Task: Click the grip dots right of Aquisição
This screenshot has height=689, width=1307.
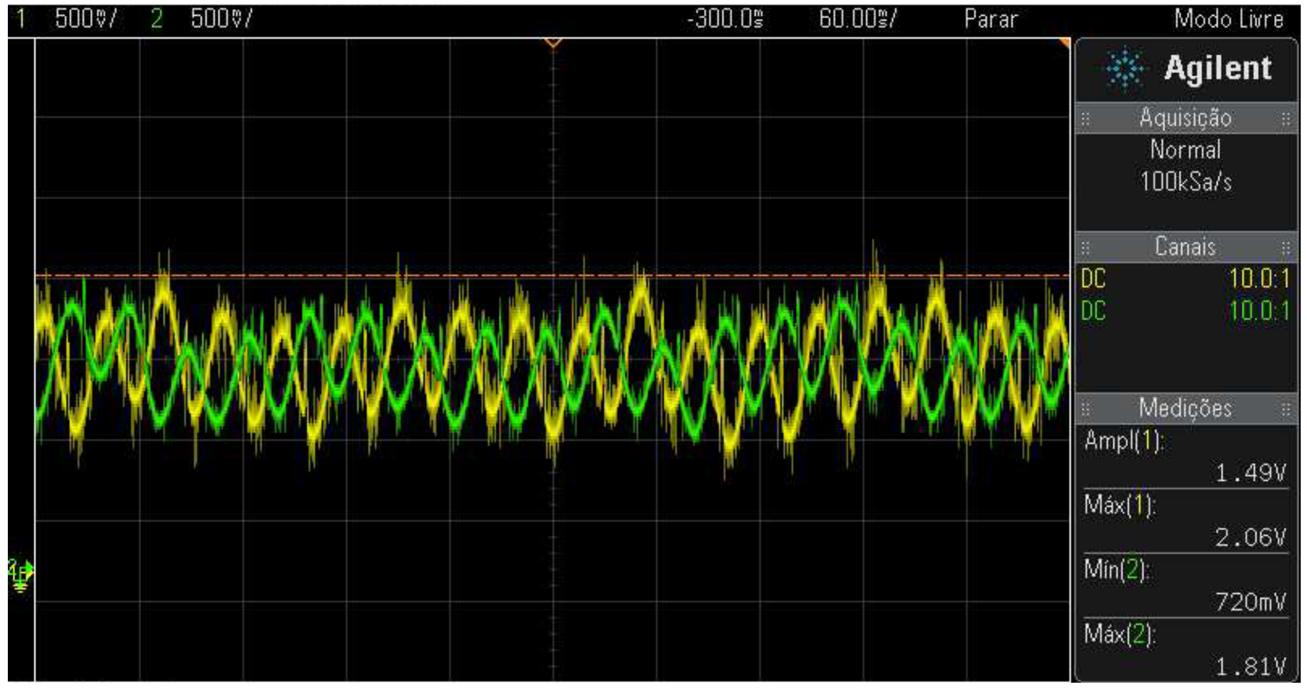Action: pos(1286,119)
